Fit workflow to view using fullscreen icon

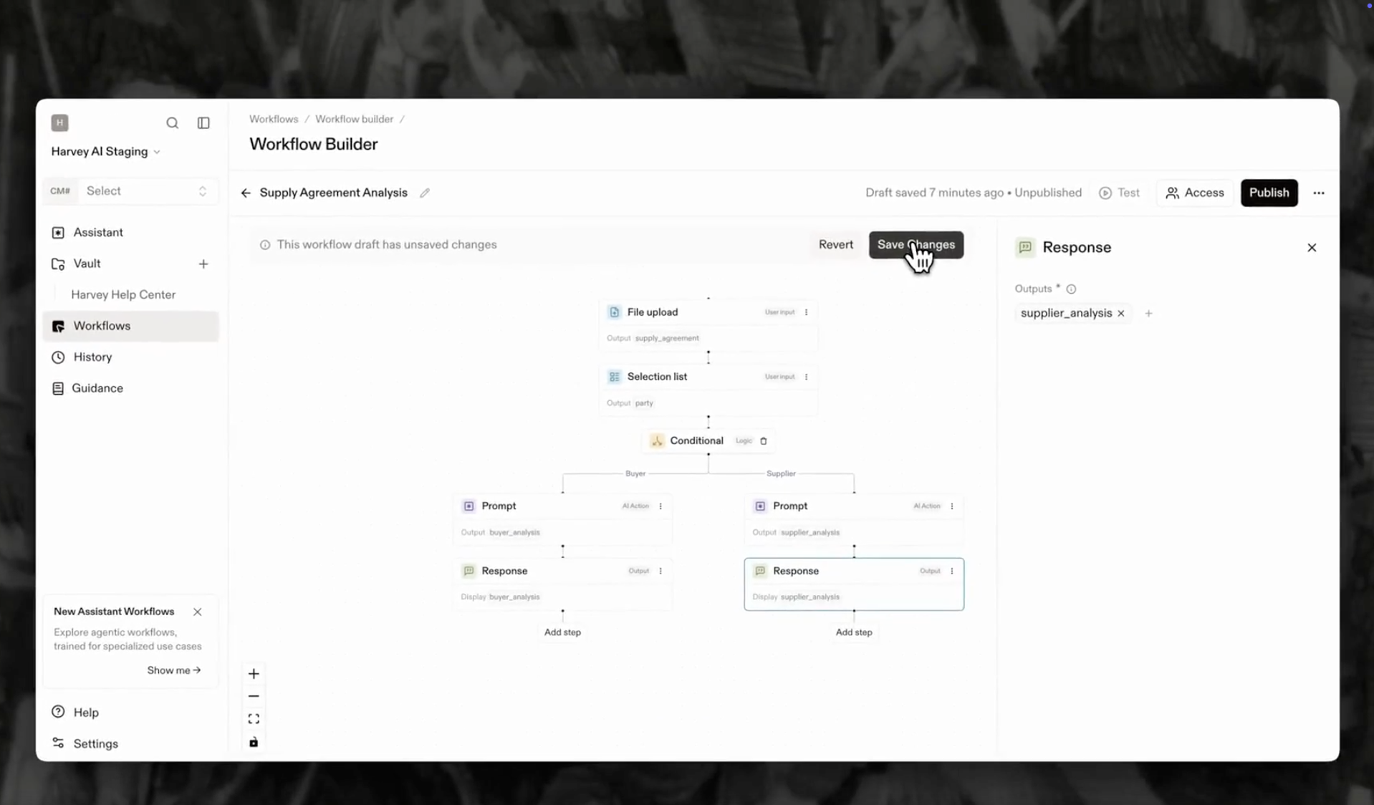click(x=254, y=719)
